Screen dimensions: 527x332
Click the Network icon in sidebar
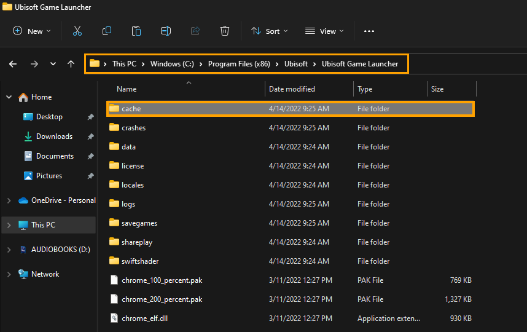point(23,274)
